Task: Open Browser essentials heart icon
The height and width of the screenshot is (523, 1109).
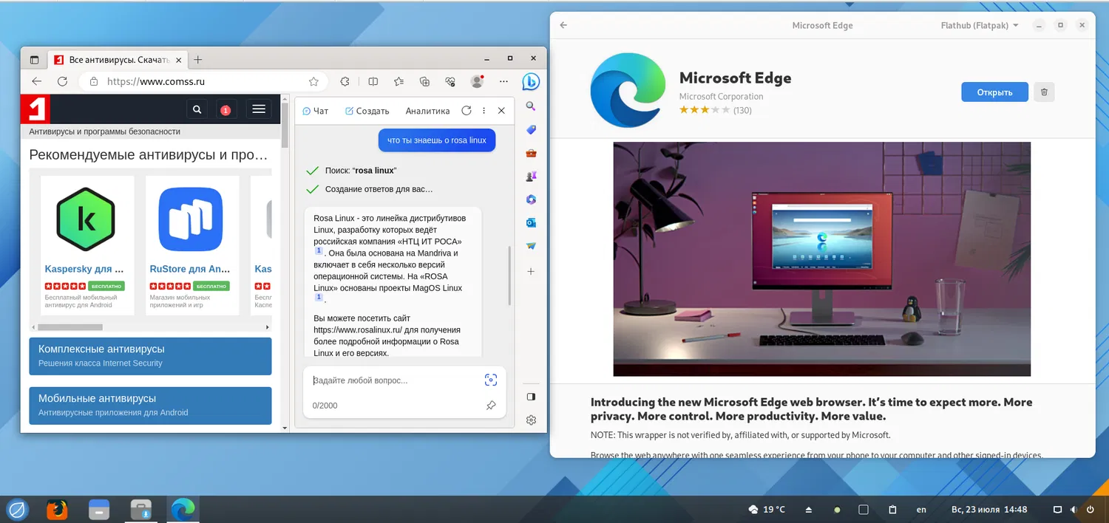Action: pyautogui.click(x=450, y=81)
